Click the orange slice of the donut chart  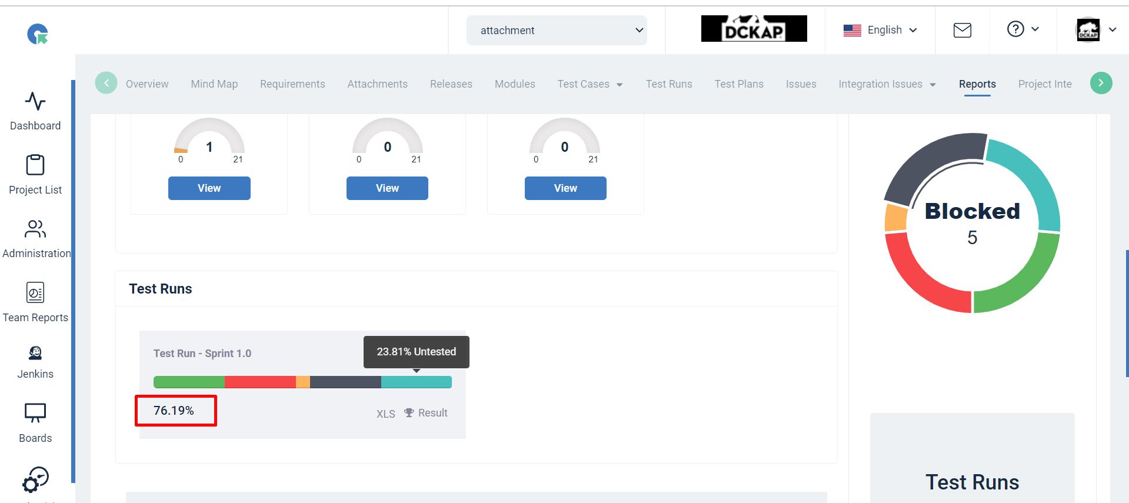pyautogui.click(x=896, y=218)
